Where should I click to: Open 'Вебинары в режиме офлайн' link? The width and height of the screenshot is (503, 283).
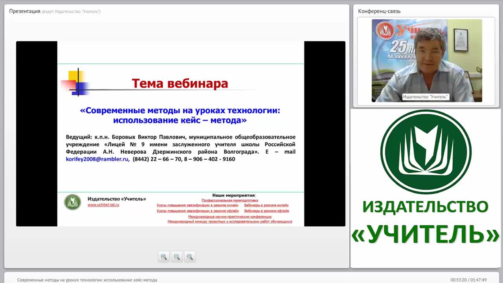(x=267, y=211)
